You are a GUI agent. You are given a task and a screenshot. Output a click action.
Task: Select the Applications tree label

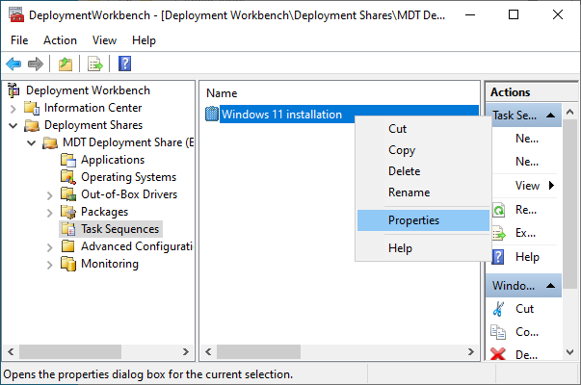coord(113,160)
